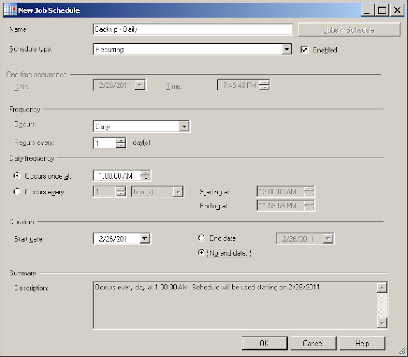Open the hour(s) unit dropdown
408x357 pixels.
tap(178, 192)
